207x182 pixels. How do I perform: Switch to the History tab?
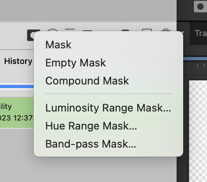[18, 61]
